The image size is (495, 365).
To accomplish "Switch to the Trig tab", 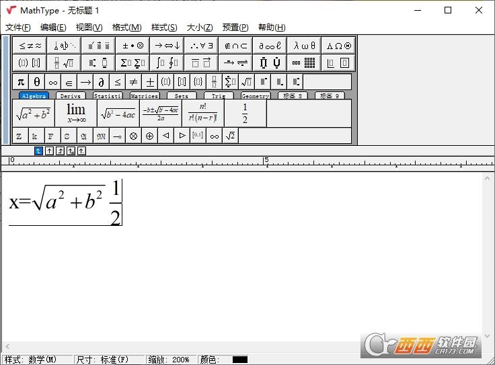I will pos(219,96).
